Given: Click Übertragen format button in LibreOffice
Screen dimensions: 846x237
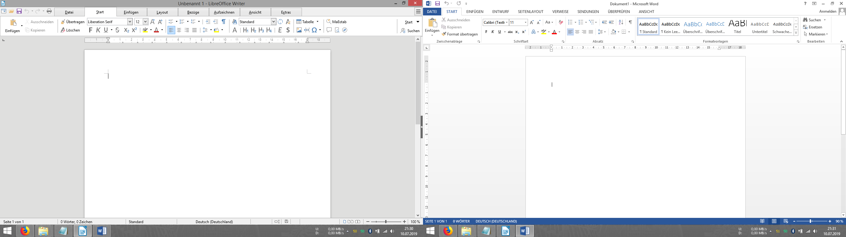Looking at the screenshot, I should (x=72, y=22).
